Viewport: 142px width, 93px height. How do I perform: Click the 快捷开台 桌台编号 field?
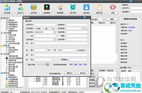(x=136, y=12)
